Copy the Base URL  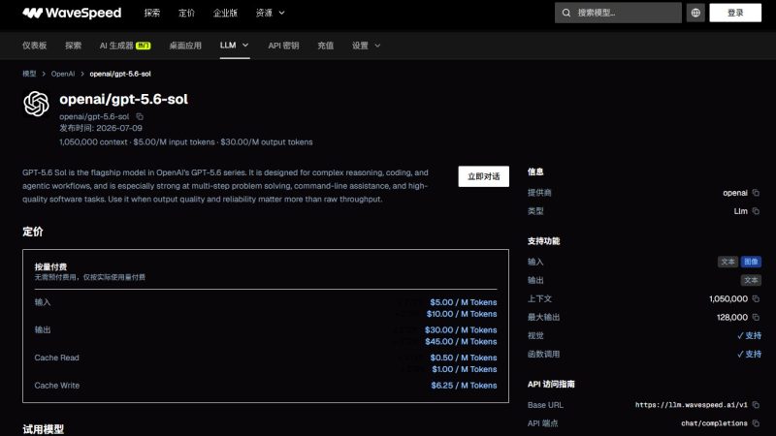point(756,405)
